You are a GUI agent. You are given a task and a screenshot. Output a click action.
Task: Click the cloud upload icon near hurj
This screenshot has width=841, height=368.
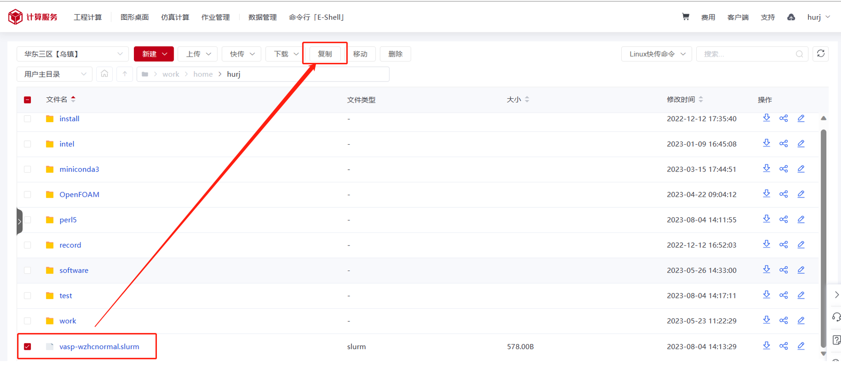(x=791, y=17)
